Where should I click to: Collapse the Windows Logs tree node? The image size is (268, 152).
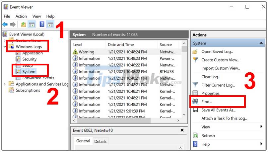(x=5, y=46)
